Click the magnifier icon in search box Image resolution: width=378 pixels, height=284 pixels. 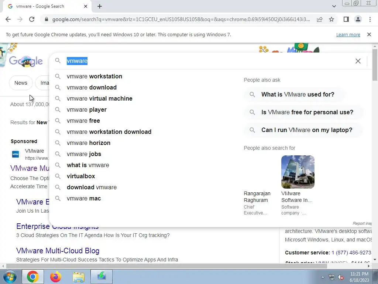point(58,61)
